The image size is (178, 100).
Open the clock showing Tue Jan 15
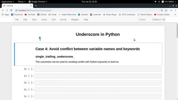point(89,2)
